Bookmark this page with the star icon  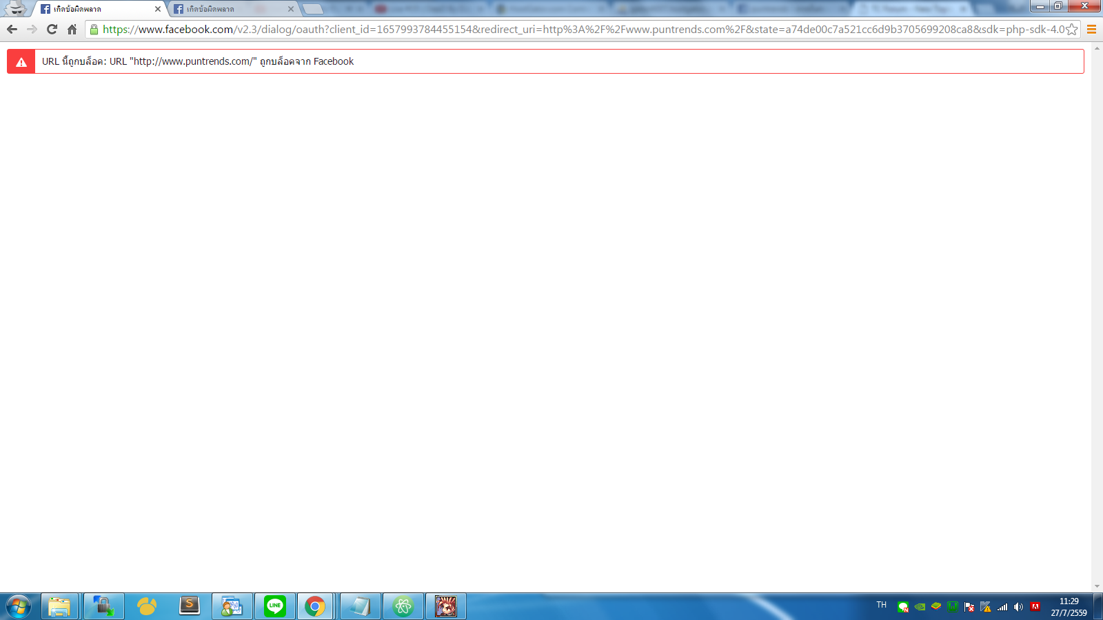(1071, 30)
